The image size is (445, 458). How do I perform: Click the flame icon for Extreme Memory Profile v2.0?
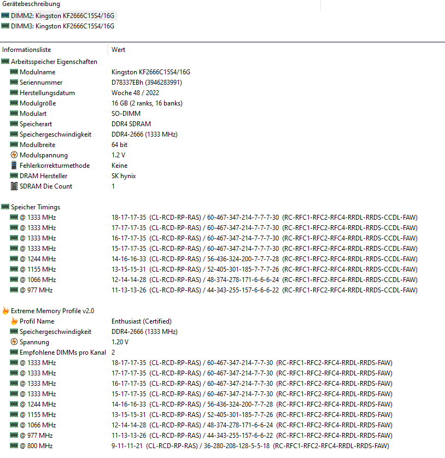(x=5, y=310)
